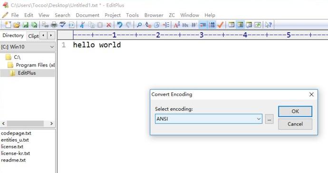Select the EditPlus folder in tree
Viewport: 328px width, 173px height.
(x=28, y=73)
